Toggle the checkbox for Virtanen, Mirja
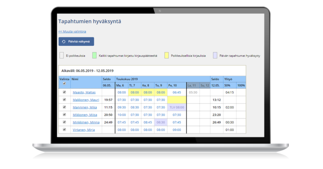Image resolution: width=323 pixels, height=169 pixels. [64, 130]
